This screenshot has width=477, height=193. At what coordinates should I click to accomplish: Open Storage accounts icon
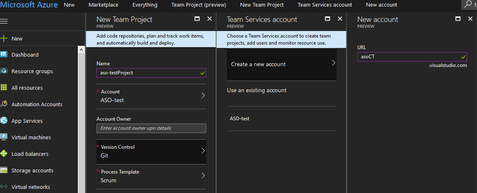pos(4,170)
